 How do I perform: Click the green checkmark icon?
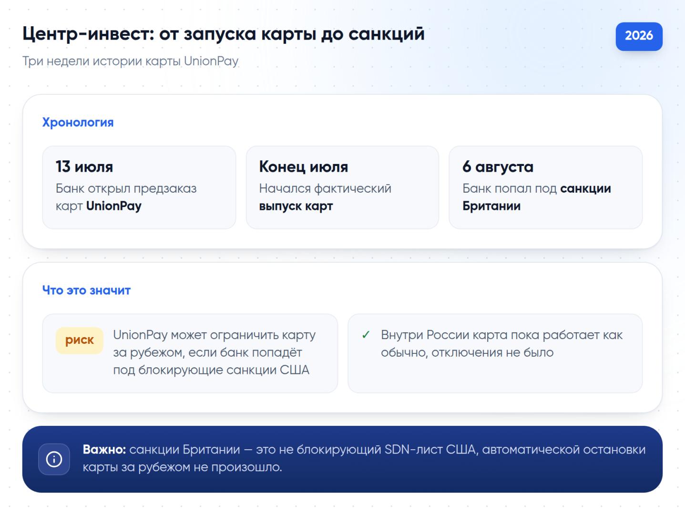pyautogui.click(x=366, y=335)
